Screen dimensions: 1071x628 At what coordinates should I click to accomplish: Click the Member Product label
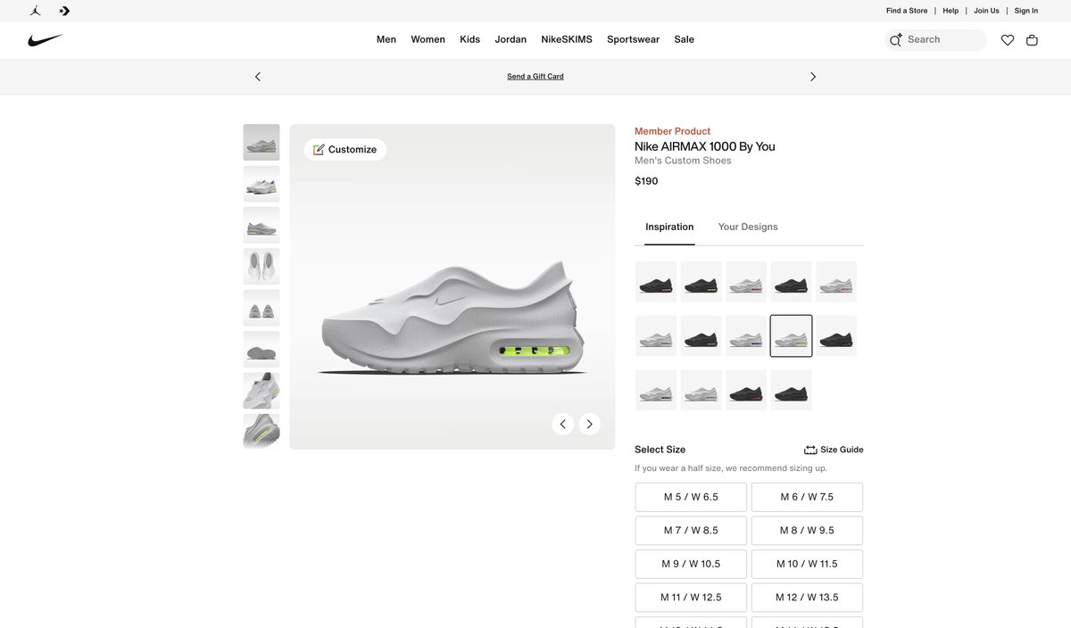tap(672, 131)
